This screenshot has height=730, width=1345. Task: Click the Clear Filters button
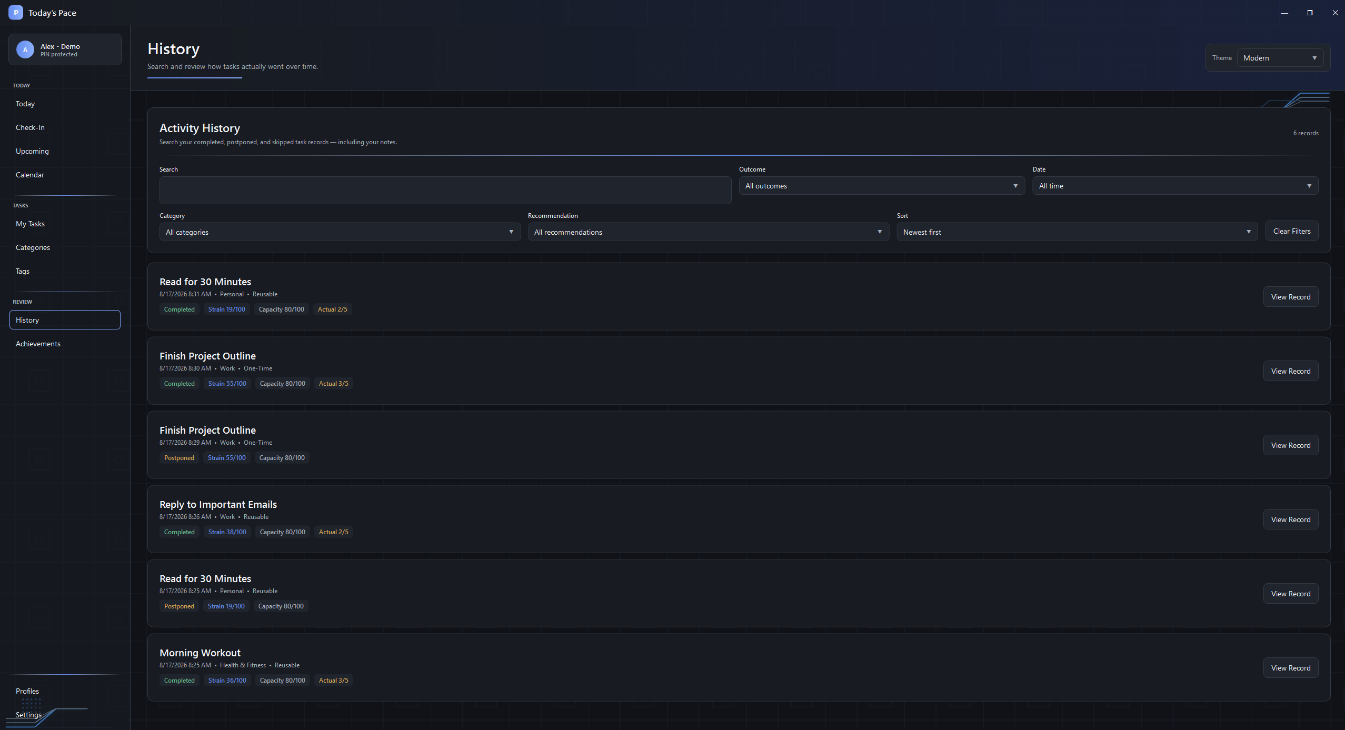[1292, 231]
